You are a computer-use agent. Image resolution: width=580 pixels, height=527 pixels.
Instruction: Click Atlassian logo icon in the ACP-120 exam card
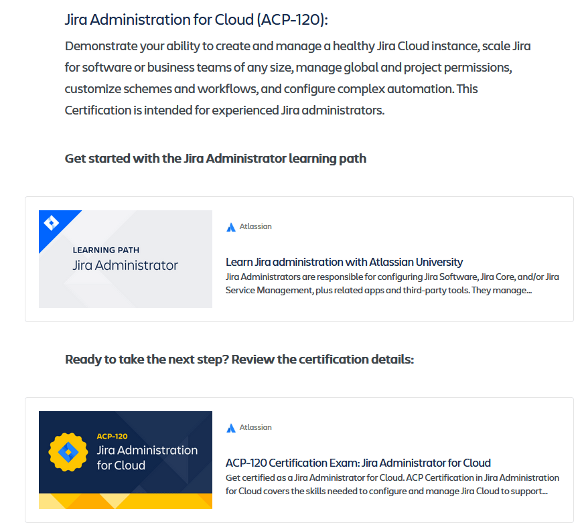pos(231,428)
